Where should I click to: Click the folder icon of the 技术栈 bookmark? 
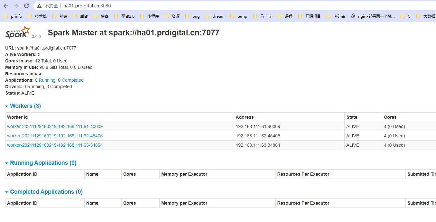pos(30,16)
